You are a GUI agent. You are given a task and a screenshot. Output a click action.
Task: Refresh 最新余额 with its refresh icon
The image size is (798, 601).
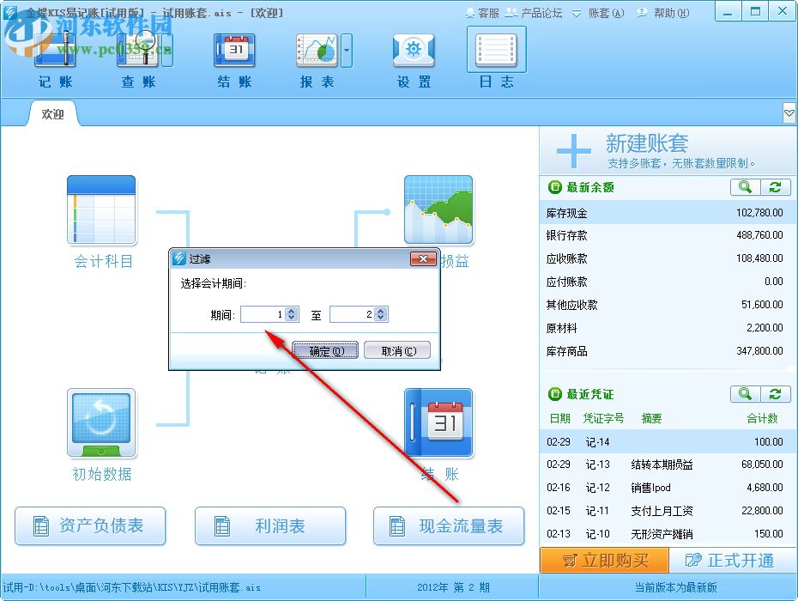(775, 187)
